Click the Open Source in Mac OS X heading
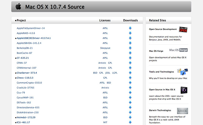 (162, 89)
